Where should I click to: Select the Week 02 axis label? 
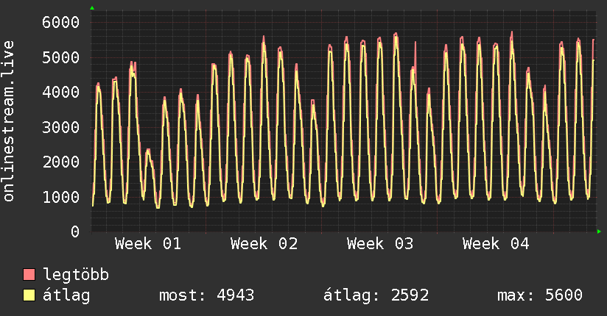264,244
